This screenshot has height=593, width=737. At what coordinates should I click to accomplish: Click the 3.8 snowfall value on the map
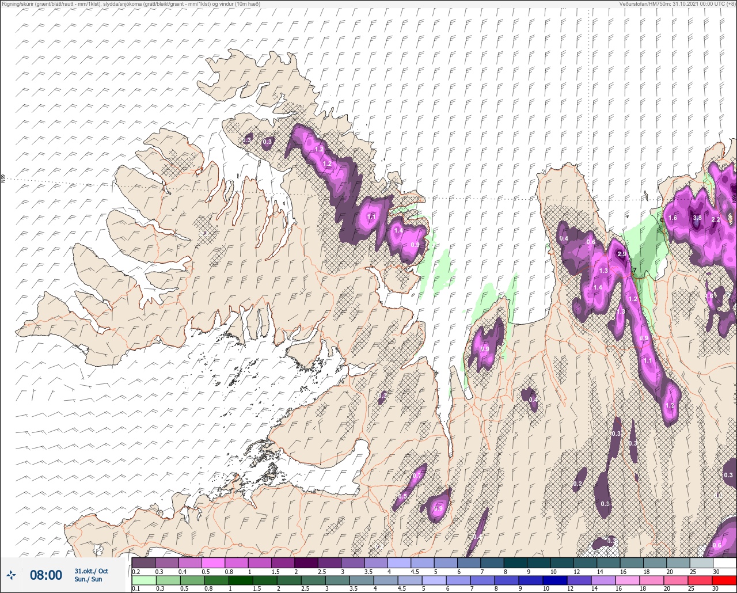tap(697, 218)
